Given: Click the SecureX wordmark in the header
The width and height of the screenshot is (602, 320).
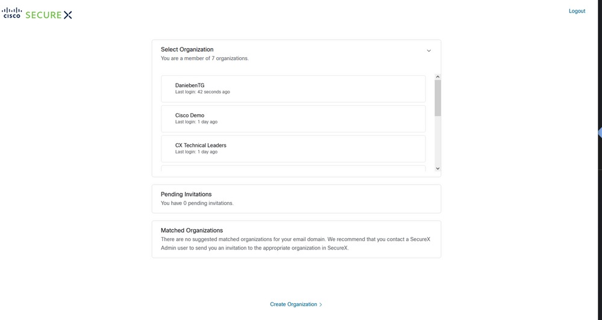Looking at the screenshot, I should [x=49, y=14].
